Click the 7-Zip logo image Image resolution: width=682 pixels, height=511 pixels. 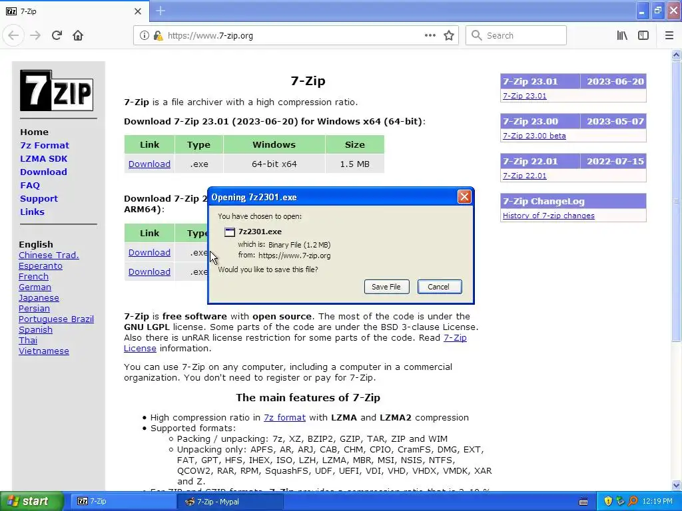tap(57, 90)
